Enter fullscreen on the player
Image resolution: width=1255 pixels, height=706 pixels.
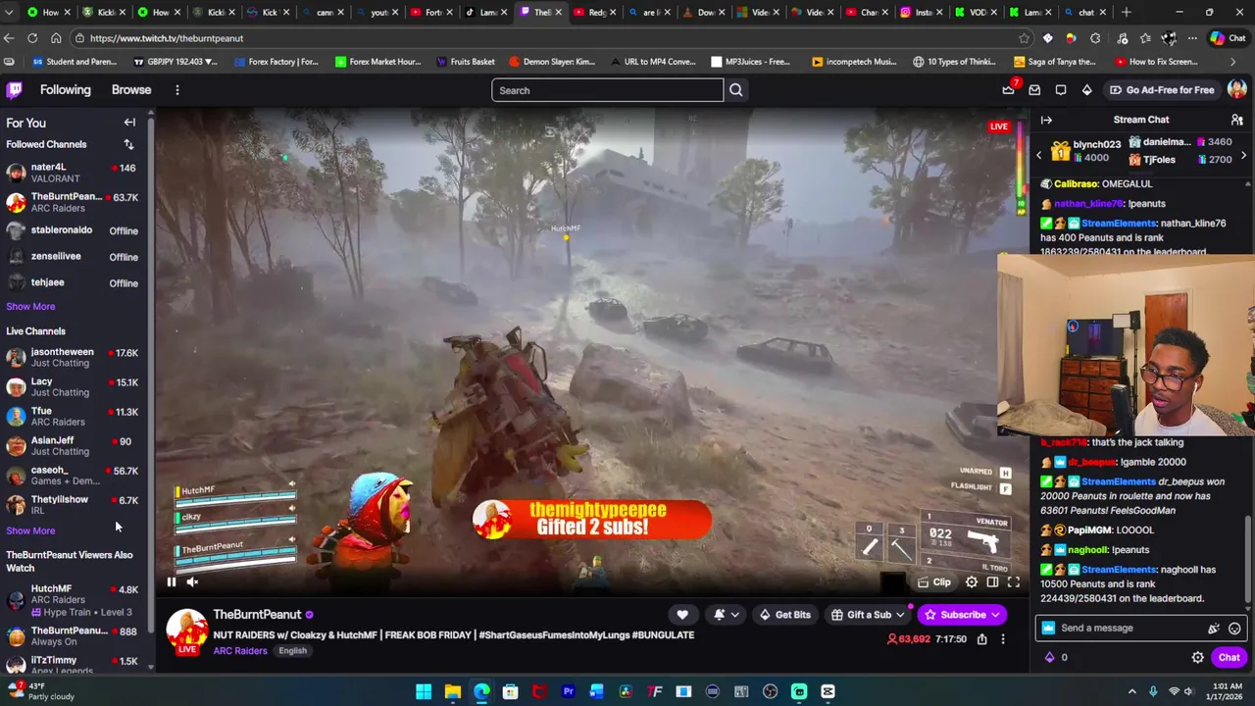click(x=1014, y=582)
